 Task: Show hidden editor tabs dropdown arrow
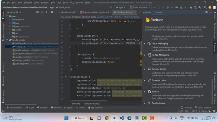[x=140, y=12]
